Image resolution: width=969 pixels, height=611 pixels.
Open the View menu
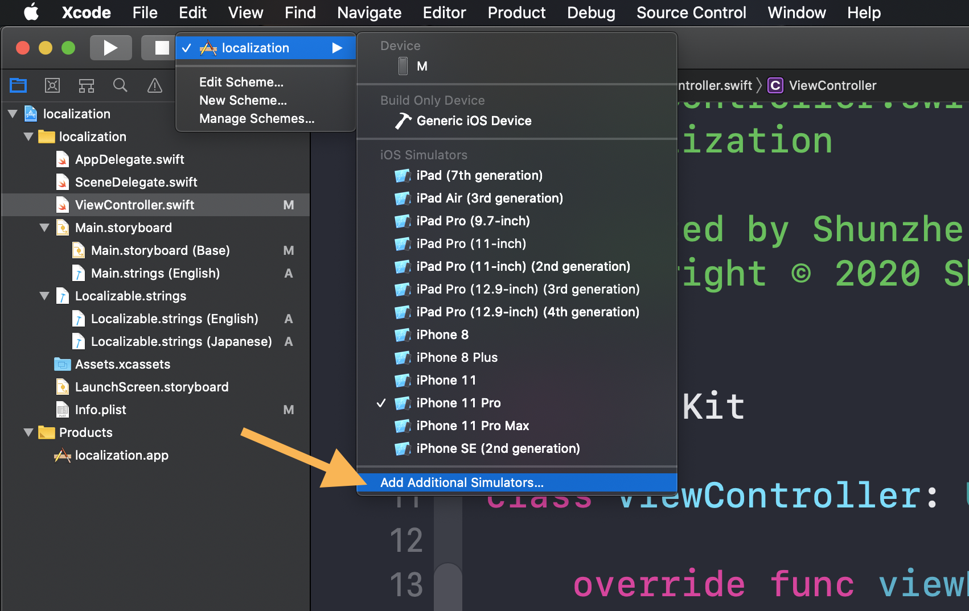(x=245, y=12)
